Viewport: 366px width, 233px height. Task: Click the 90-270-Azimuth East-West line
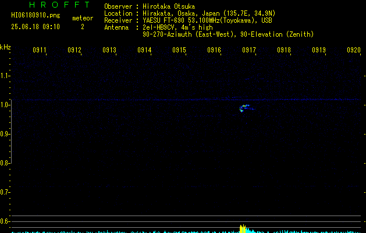coord(228,34)
